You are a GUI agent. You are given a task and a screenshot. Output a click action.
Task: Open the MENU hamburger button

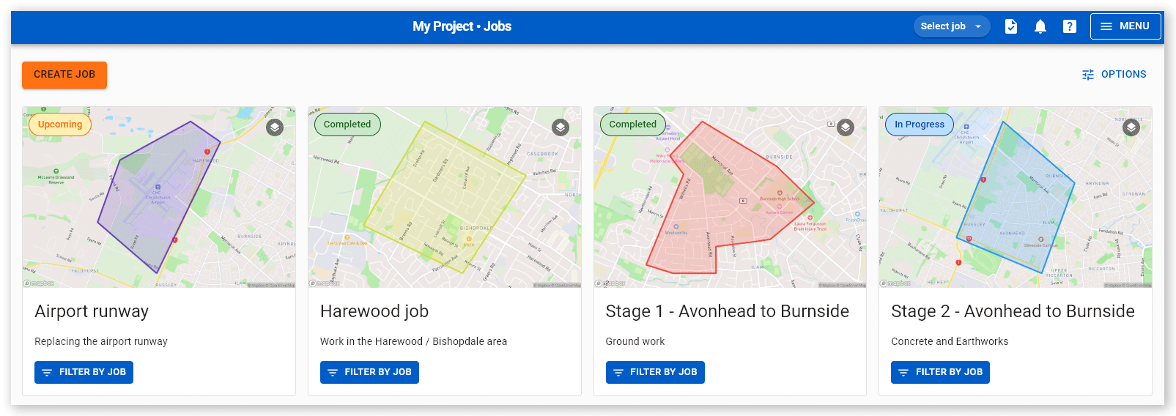[x=1125, y=26]
